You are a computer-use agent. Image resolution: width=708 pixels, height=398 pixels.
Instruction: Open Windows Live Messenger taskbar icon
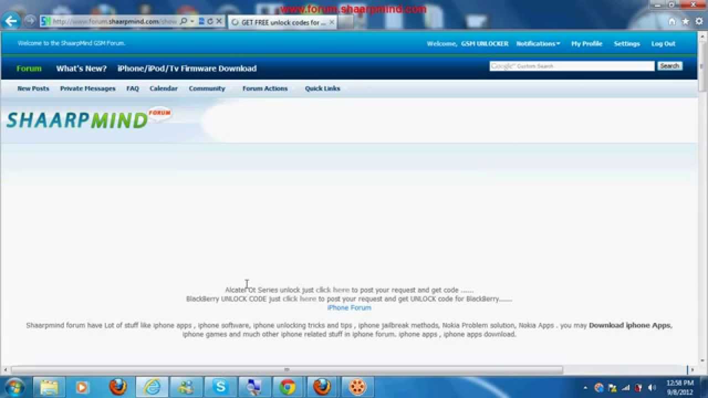[186, 387]
